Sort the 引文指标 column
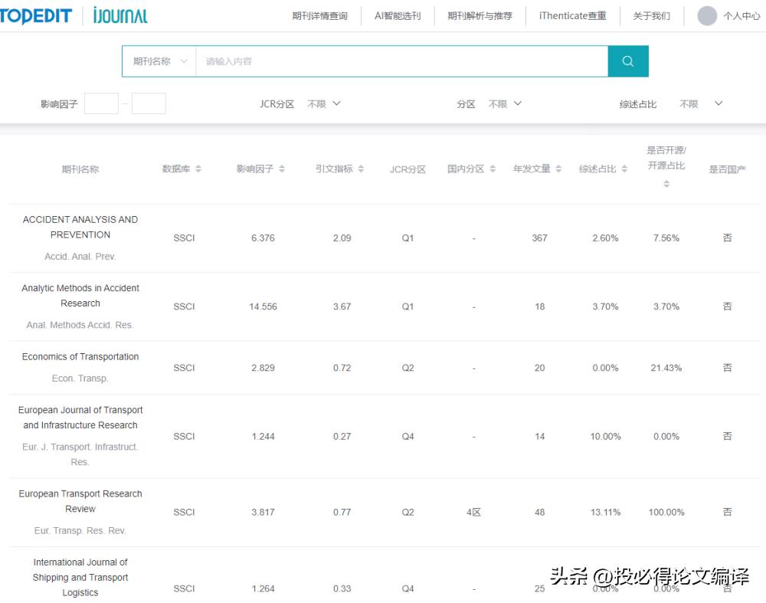This screenshot has width=766, height=603. [x=362, y=169]
